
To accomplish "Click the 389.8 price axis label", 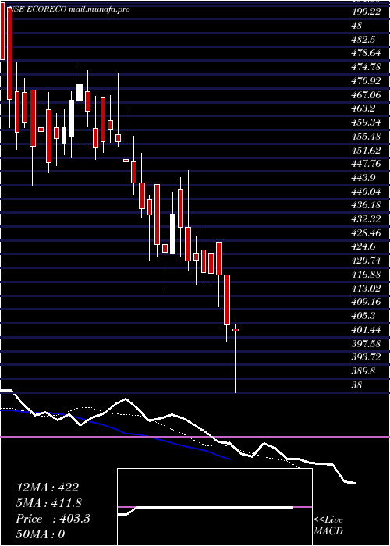I will pos(363,370).
